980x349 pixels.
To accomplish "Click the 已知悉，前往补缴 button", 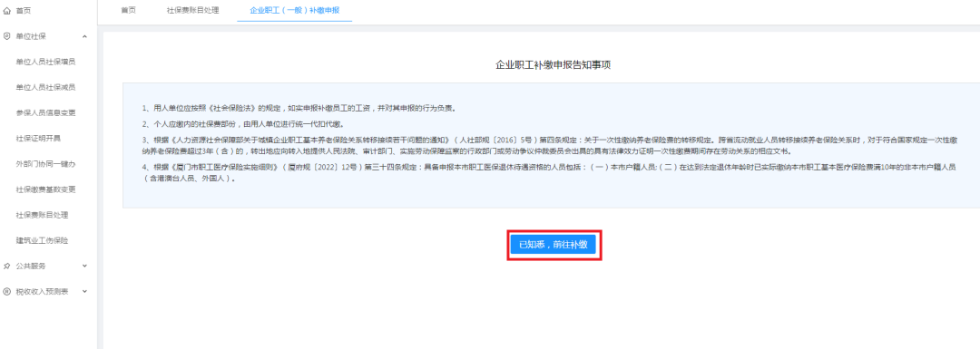I will pyautogui.click(x=554, y=245).
